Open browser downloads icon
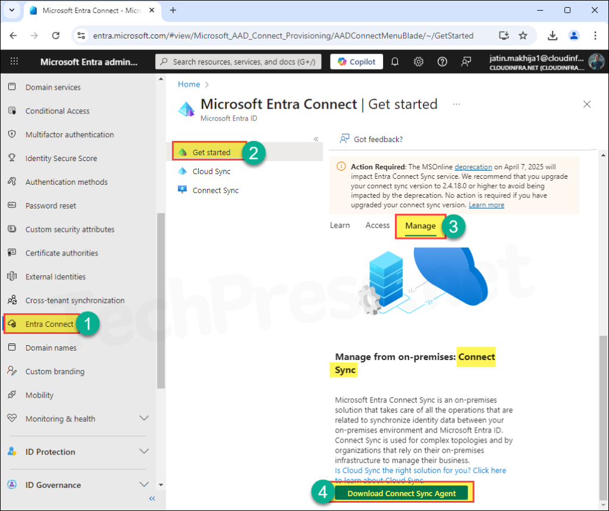This screenshot has width=609, height=511. (553, 36)
